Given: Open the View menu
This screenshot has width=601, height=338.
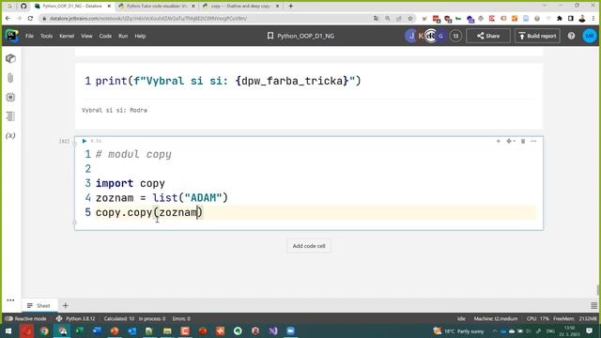Looking at the screenshot, I should [86, 36].
